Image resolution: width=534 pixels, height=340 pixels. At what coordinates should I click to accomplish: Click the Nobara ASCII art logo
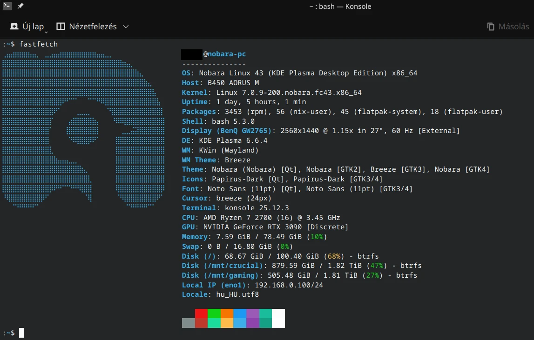point(83,130)
